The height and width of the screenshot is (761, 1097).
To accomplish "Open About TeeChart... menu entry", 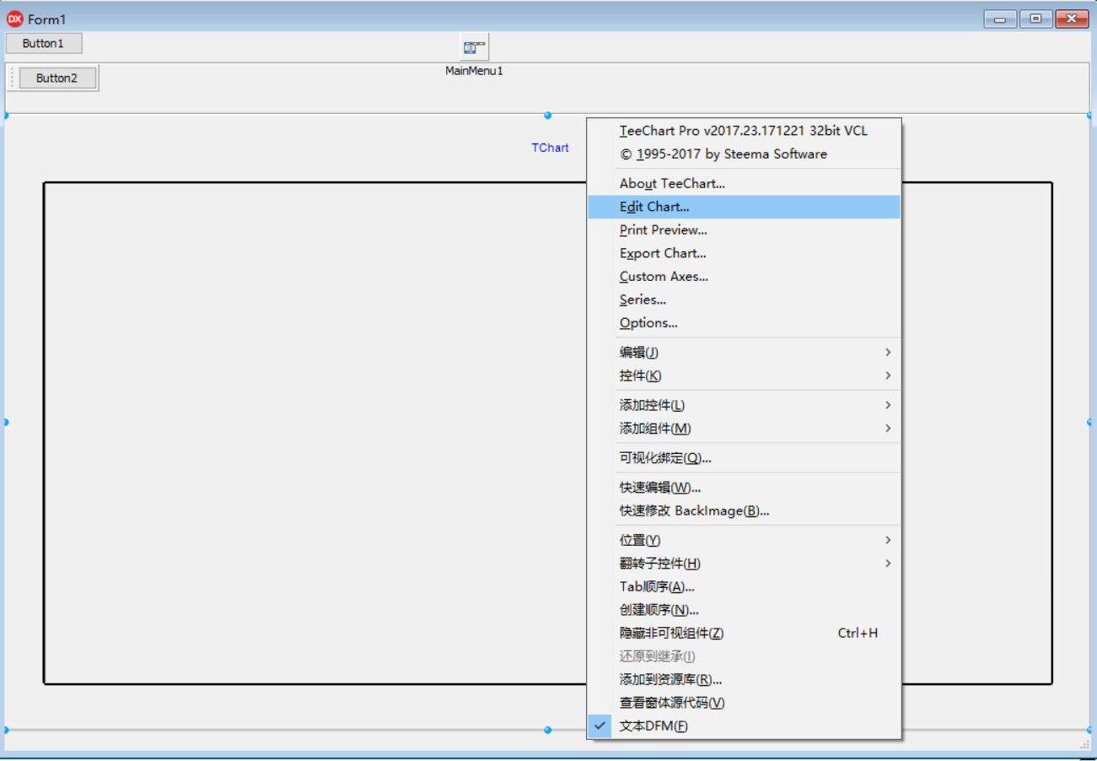I will pos(744,183).
